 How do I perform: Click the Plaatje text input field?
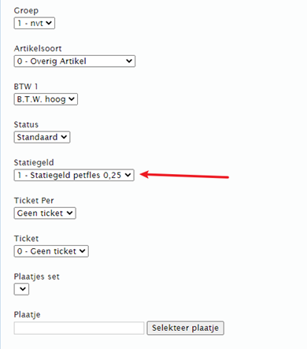pyautogui.click(x=79, y=328)
